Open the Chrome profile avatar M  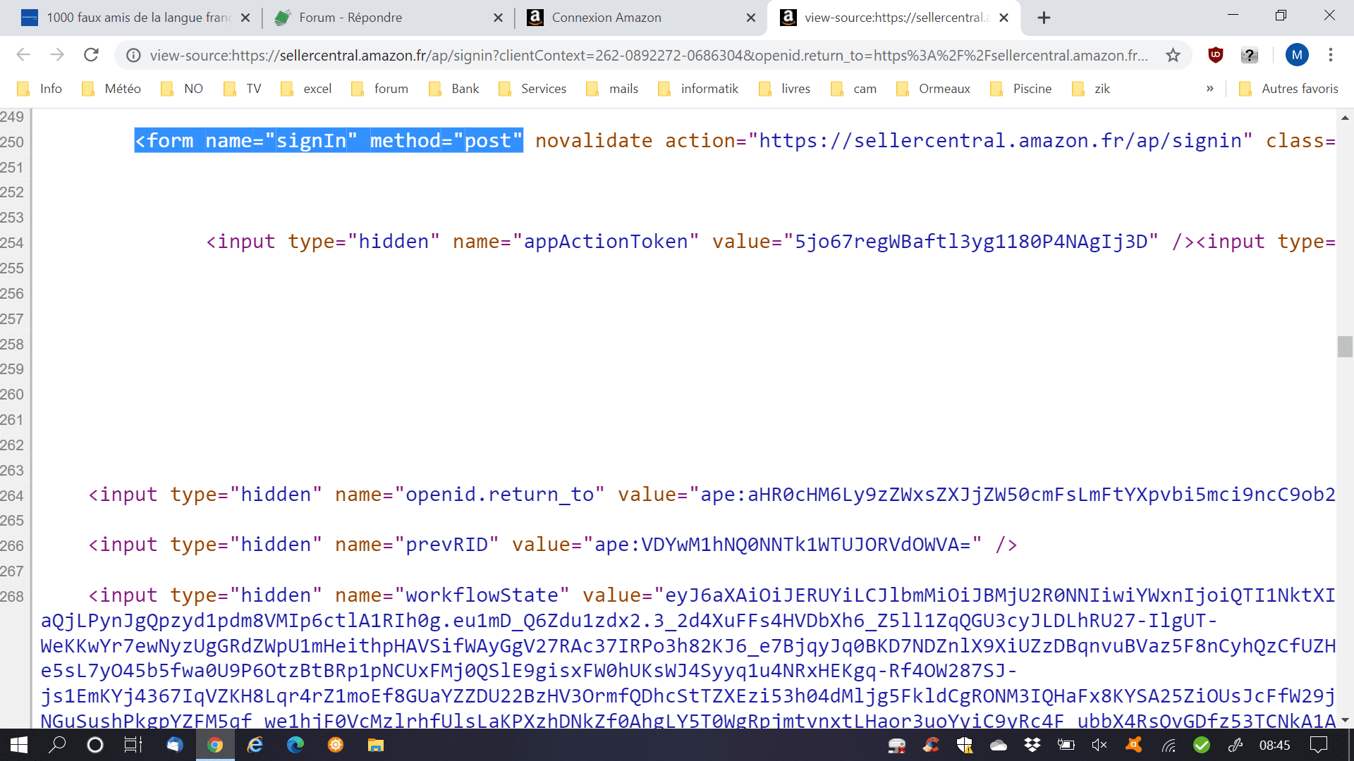1296,55
